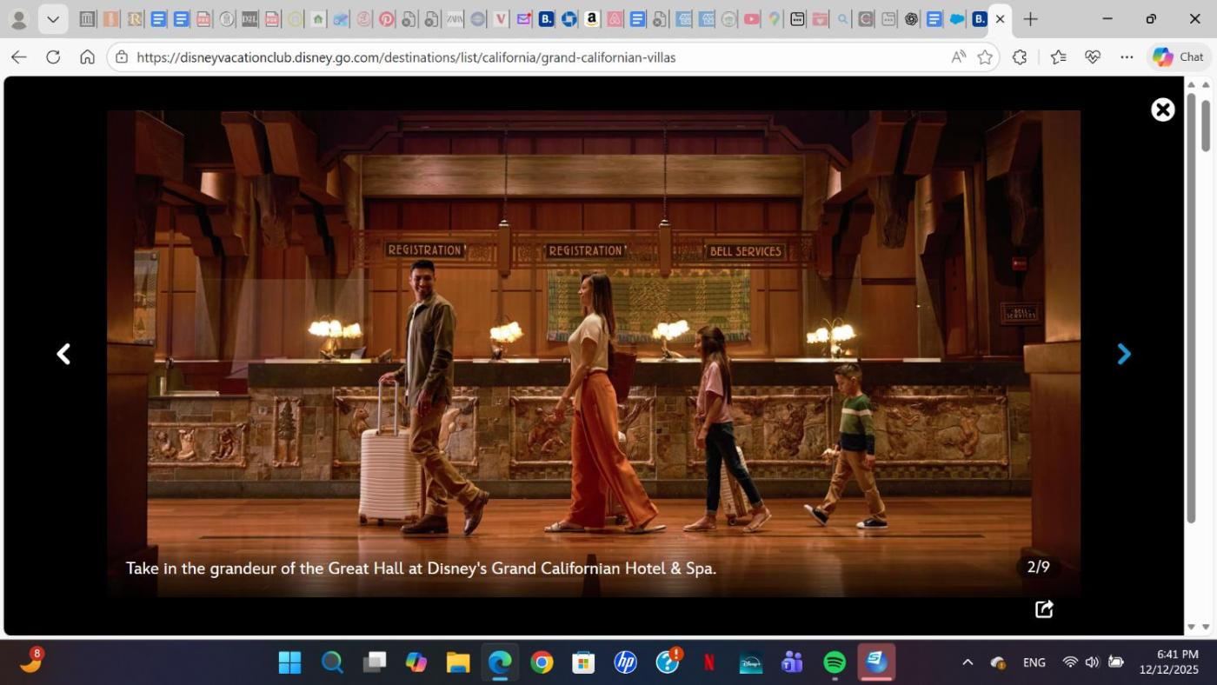Close the active browser tab
This screenshot has height=685, width=1217.
pos(1000,19)
